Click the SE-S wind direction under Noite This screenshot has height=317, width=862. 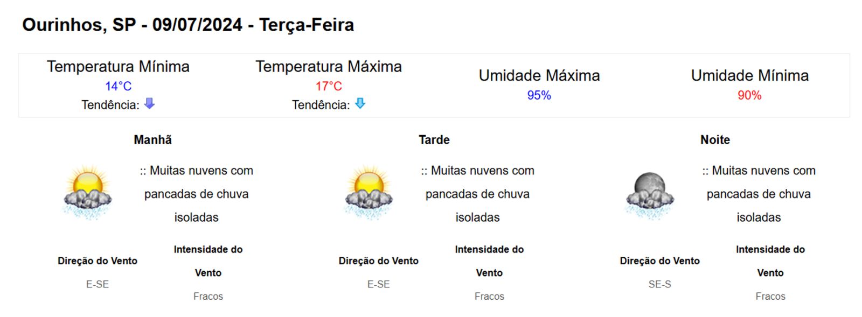(659, 284)
